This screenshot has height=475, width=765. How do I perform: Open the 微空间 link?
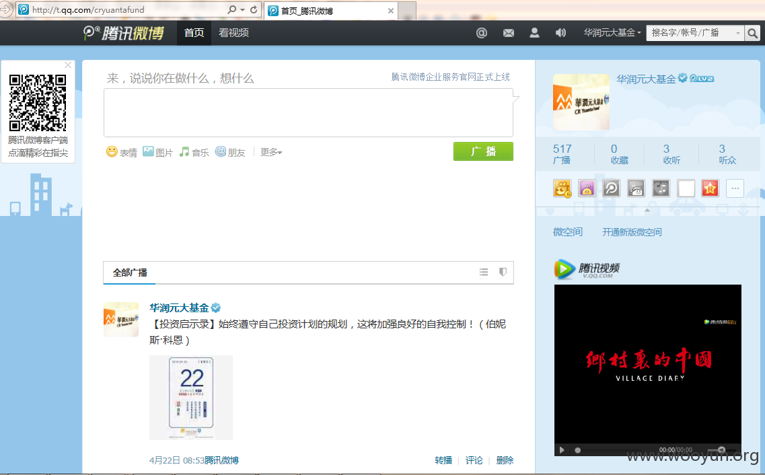coord(567,231)
